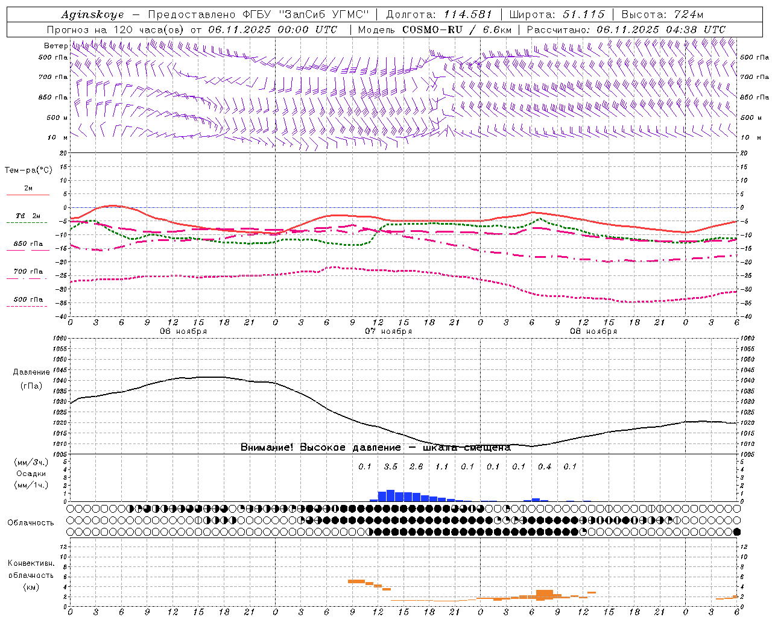Click the "Модель COSMO-RU / 6.6км" label
This screenshot has height=617, width=772.
click(x=434, y=29)
